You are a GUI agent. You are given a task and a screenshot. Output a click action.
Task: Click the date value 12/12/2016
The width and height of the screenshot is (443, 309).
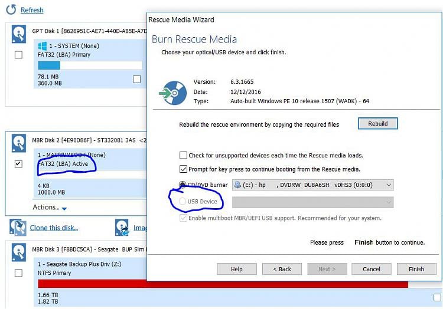point(246,92)
